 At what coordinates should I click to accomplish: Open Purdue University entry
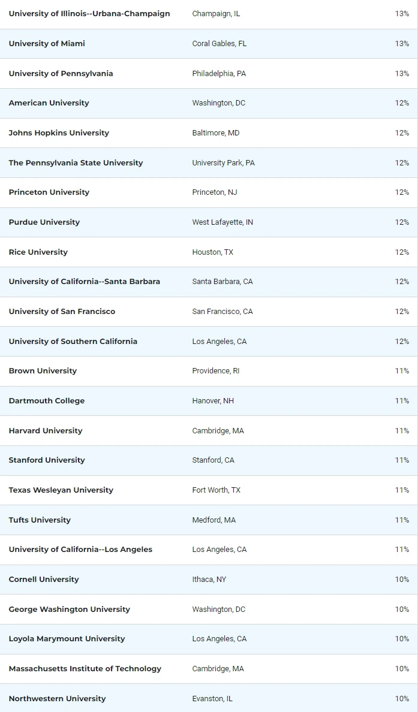(x=44, y=222)
